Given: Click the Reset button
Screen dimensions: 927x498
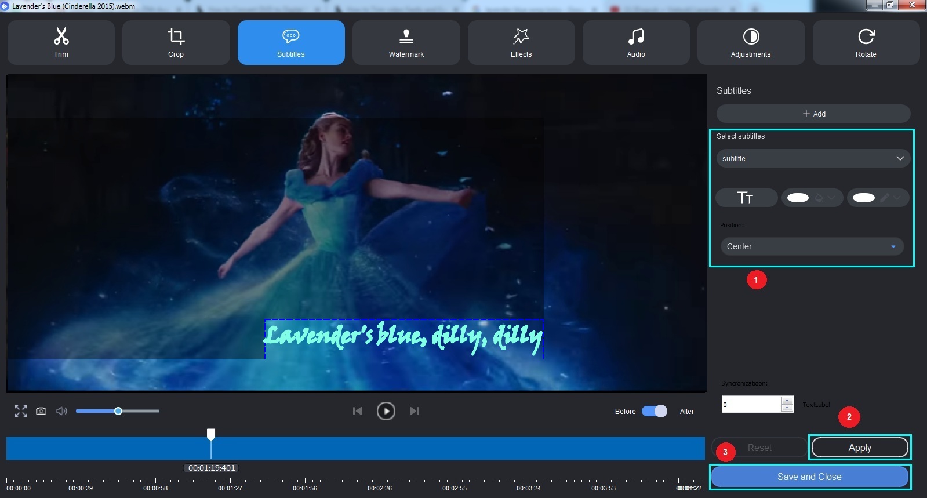Looking at the screenshot, I should point(759,448).
